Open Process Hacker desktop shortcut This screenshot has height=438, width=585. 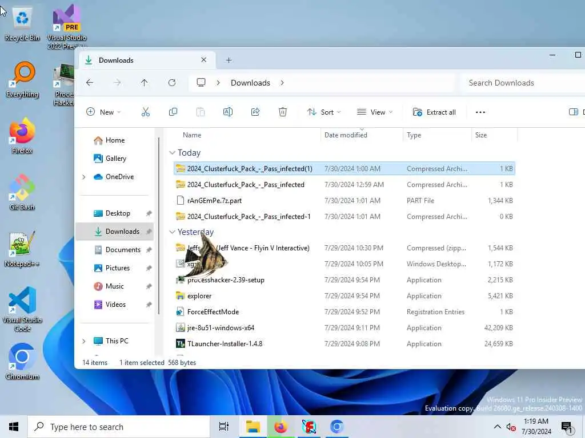click(x=64, y=85)
